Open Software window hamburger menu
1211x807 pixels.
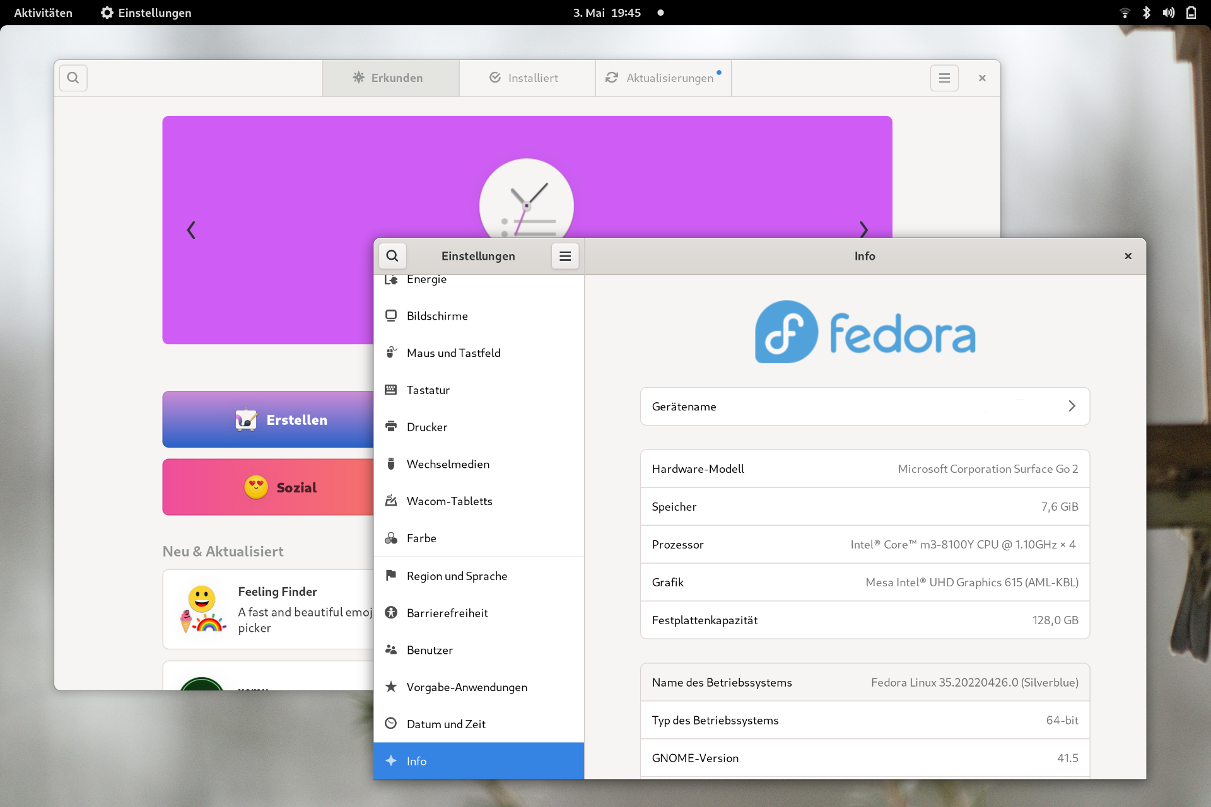[x=944, y=78]
